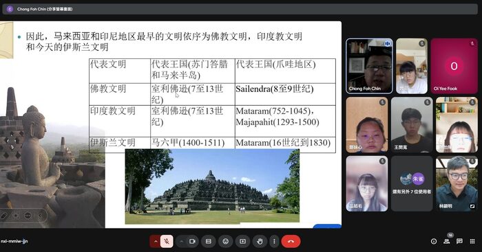
Task: Click muted mic icon on 林顯明 tile
Action: click(x=472, y=161)
